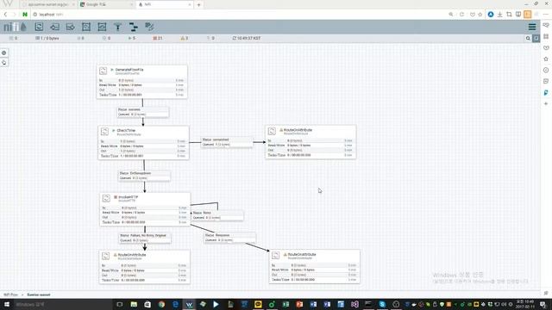
Task: Click the stopped components count in status bar
Action: [157, 38]
